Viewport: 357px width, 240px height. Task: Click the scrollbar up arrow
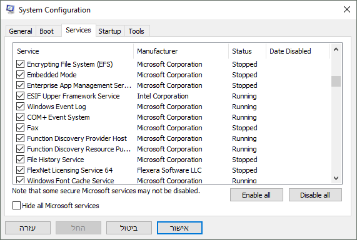[336, 49]
